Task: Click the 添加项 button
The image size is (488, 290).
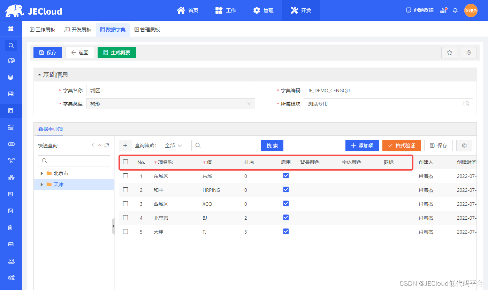Action: click(362, 146)
